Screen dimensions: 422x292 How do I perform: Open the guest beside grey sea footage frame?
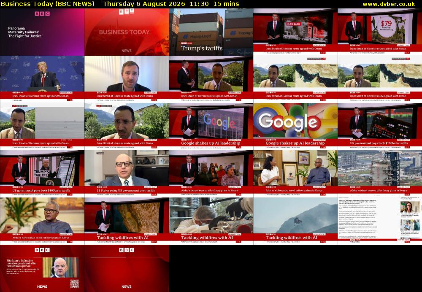pyautogui.click(x=42, y=127)
